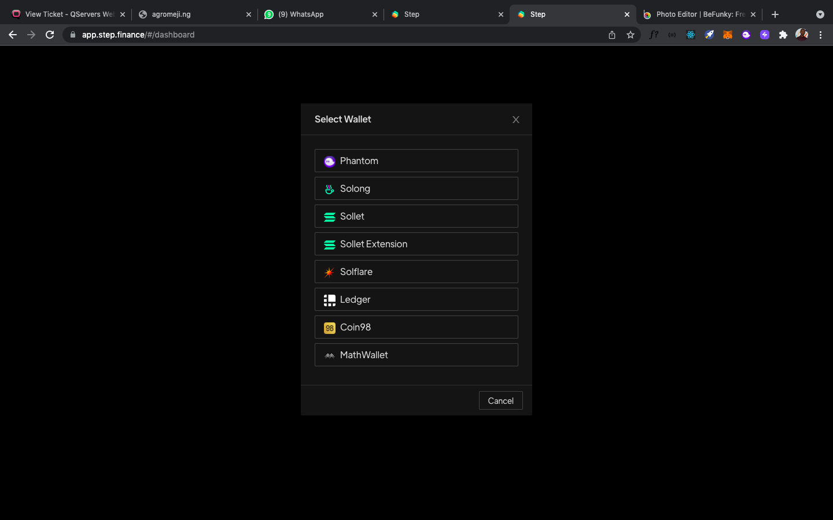Close the agromeji.ng tab
This screenshot has width=833, height=520.
249,14
